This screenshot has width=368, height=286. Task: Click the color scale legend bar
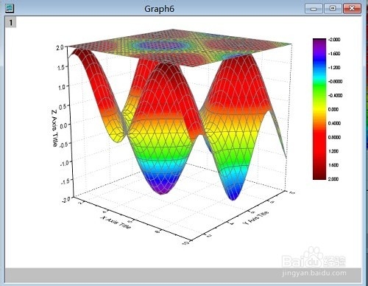tap(319, 109)
